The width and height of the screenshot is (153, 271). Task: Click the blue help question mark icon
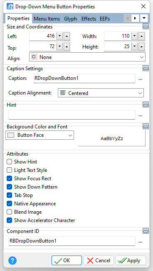pos(12,261)
